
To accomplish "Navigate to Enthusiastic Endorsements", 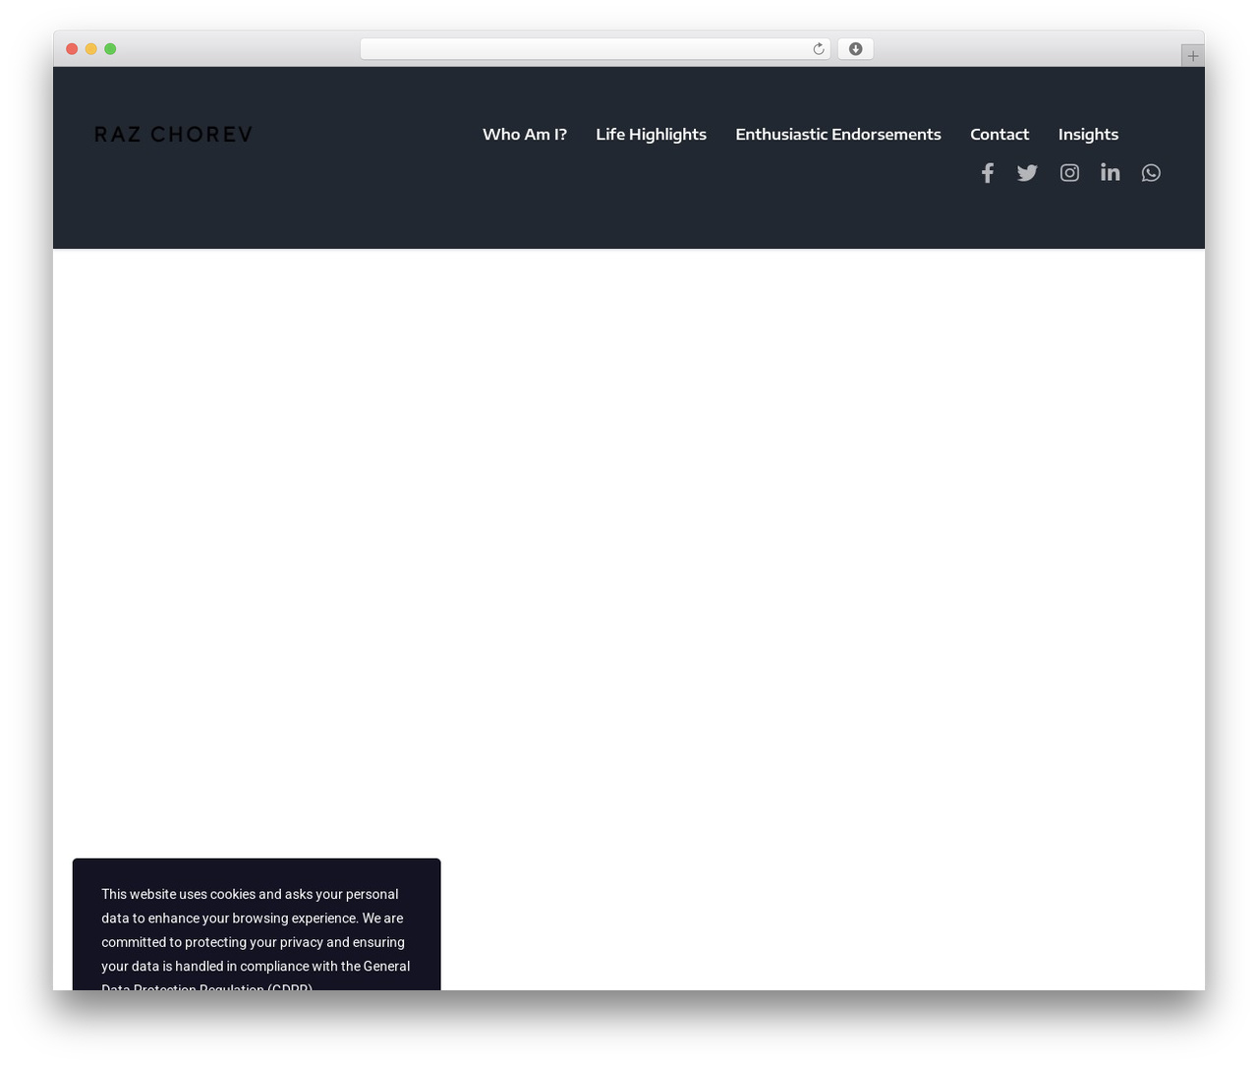I will tap(838, 134).
